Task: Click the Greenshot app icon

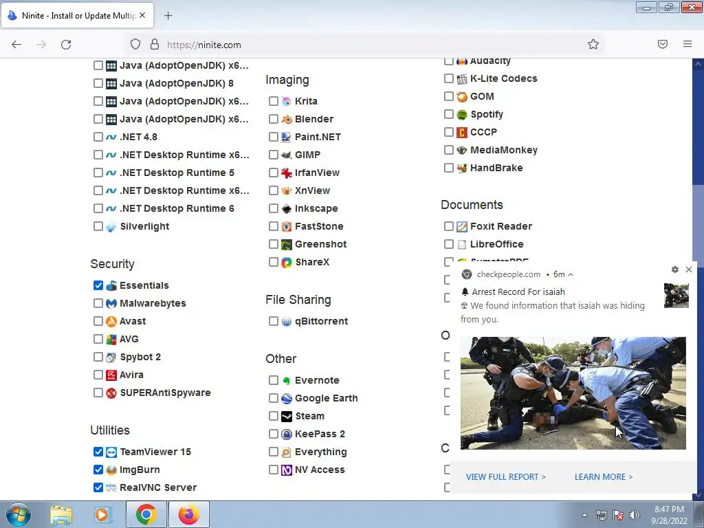Action: pos(287,244)
